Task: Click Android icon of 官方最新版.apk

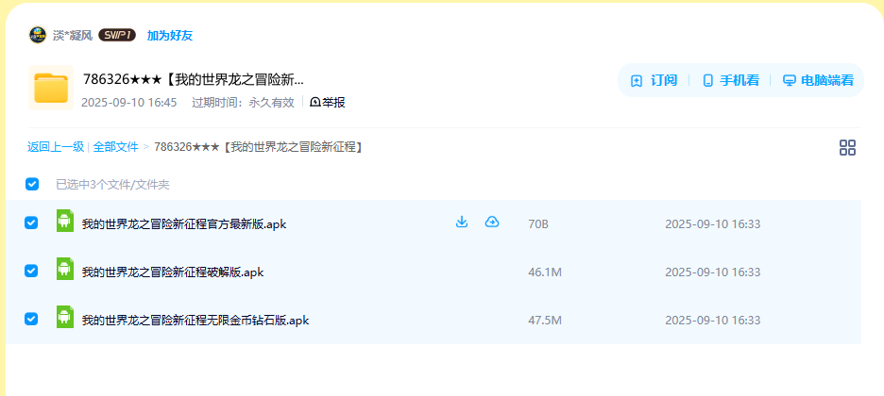Action: pos(65,221)
